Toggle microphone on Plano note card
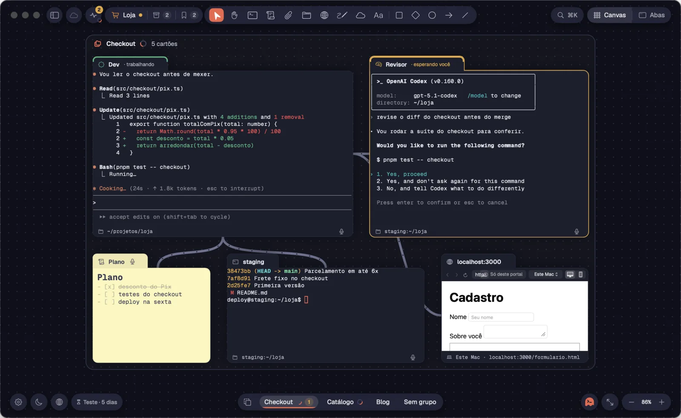This screenshot has width=681, height=418. [132, 262]
